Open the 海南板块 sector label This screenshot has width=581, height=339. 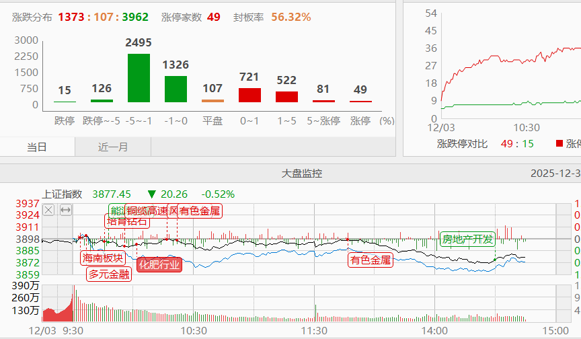pos(103,258)
